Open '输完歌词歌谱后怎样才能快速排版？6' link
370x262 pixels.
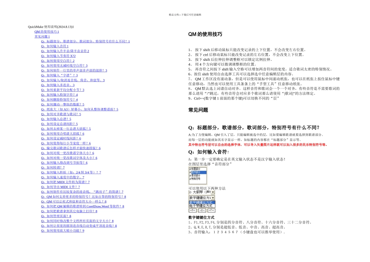click(x=71, y=148)
